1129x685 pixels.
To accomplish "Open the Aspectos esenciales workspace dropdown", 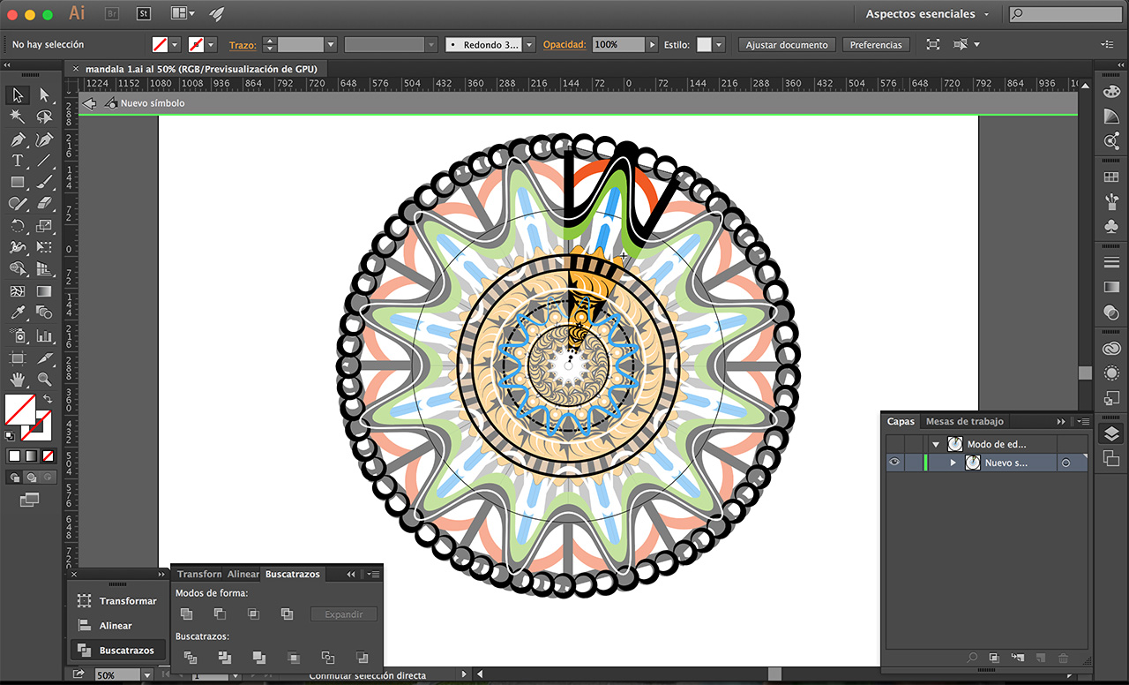I will (927, 14).
